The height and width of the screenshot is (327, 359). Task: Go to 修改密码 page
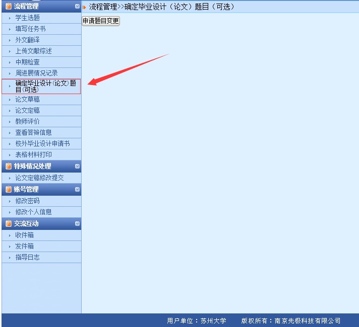click(41, 201)
